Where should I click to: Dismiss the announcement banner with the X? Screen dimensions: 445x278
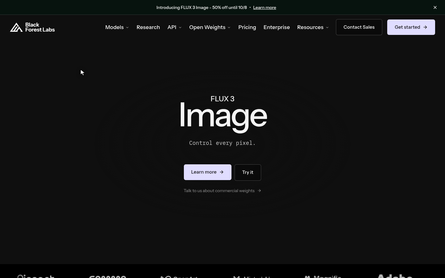pos(435,7)
